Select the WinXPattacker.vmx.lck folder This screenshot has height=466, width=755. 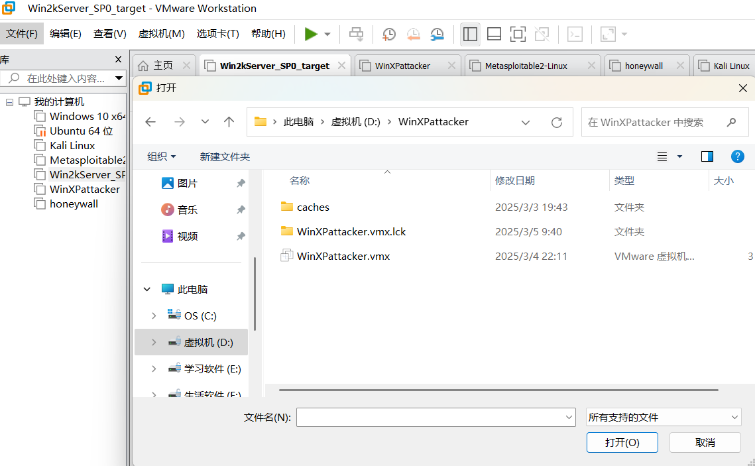[x=351, y=231]
